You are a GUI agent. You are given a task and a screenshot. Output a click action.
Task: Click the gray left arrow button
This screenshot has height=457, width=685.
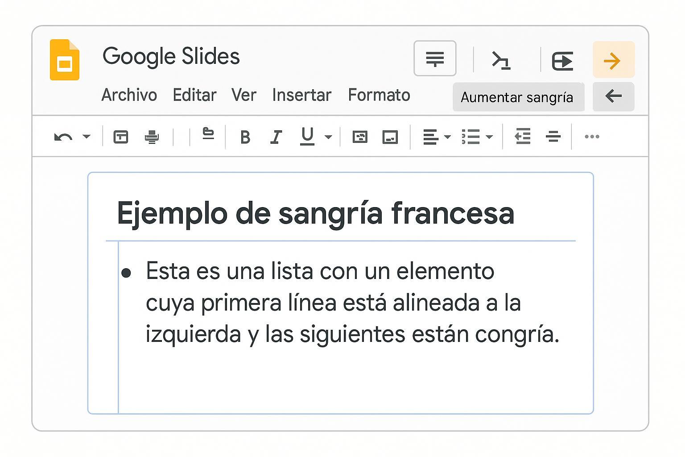click(x=613, y=96)
